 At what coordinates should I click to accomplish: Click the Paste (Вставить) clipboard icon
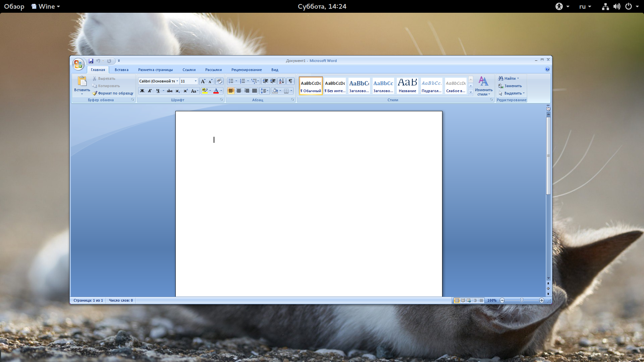[x=82, y=81]
